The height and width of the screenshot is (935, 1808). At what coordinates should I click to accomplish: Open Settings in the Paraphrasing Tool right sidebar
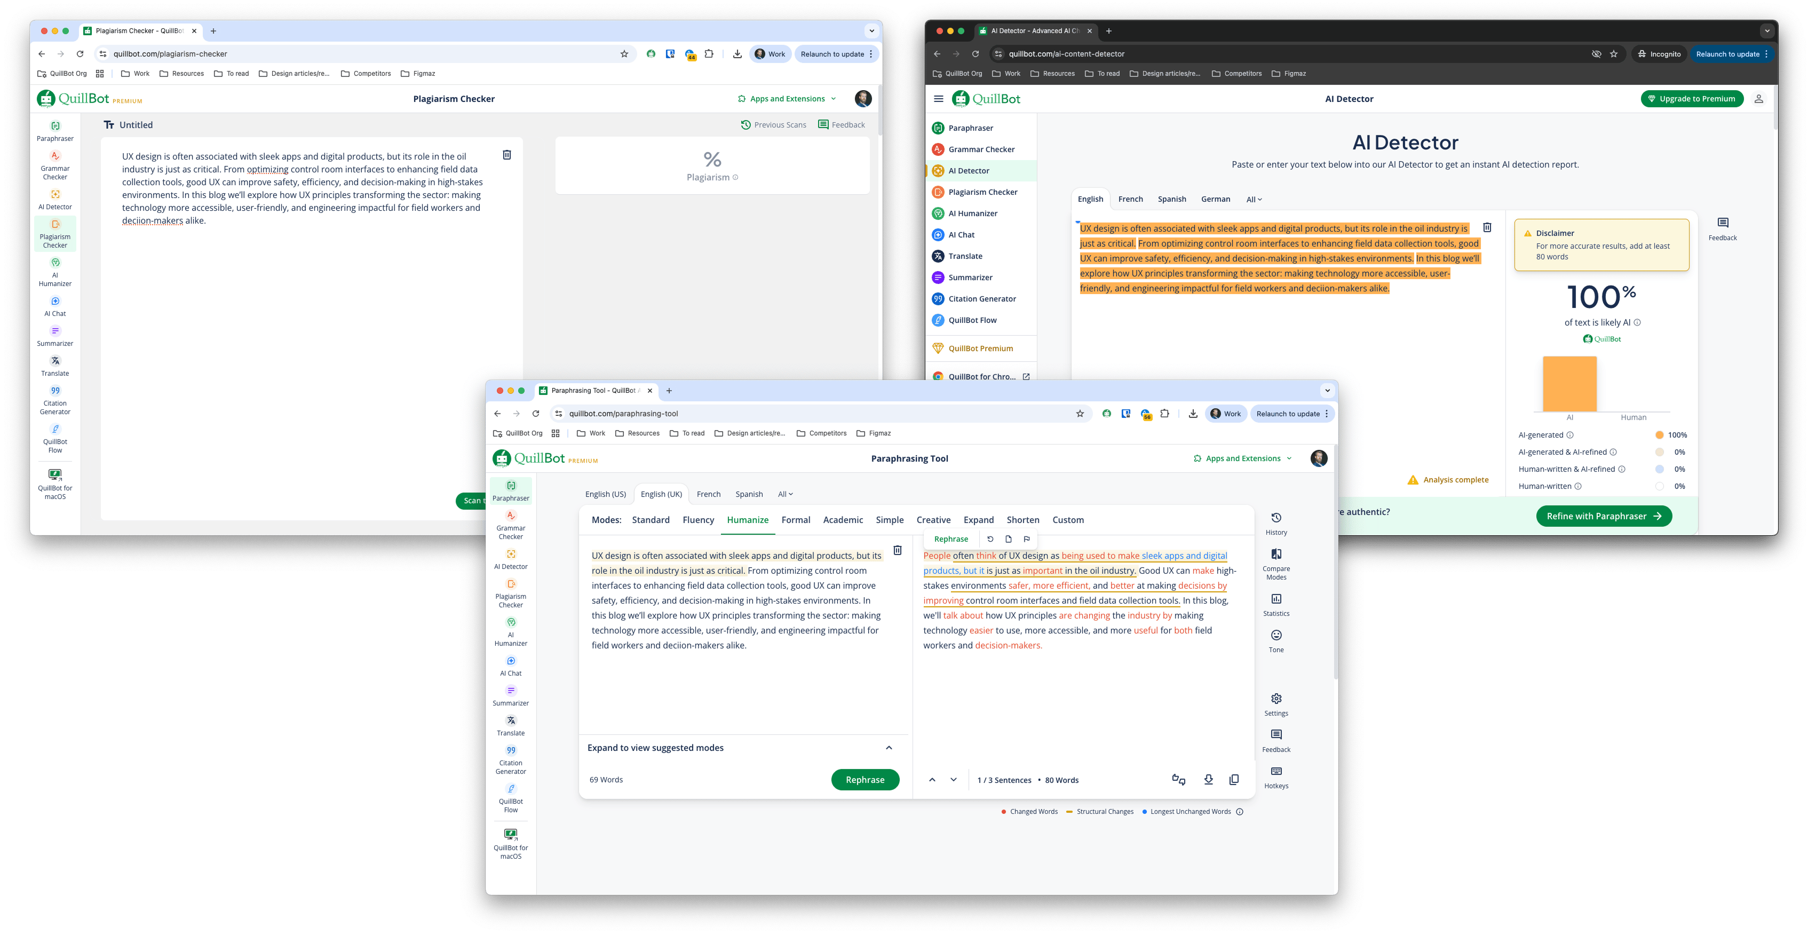tap(1275, 704)
